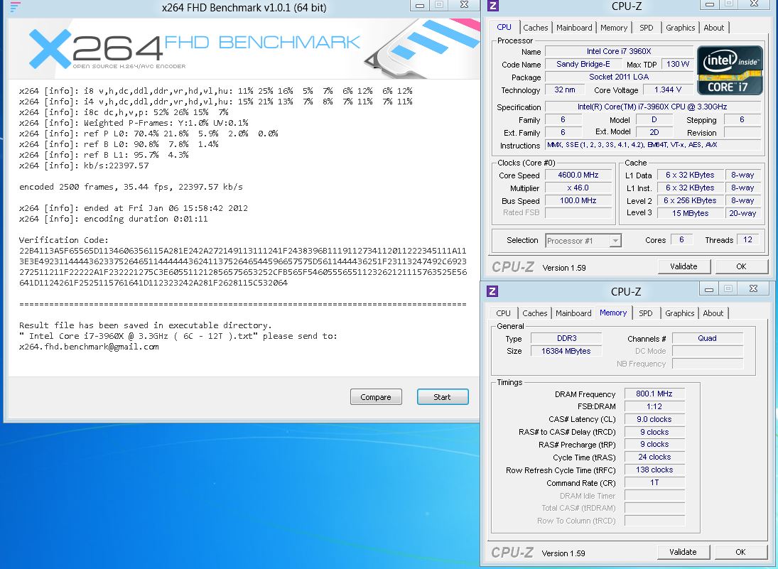Minimize the x264 FHD Benchmark window
This screenshot has height=569, width=778.
pos(420,5)
